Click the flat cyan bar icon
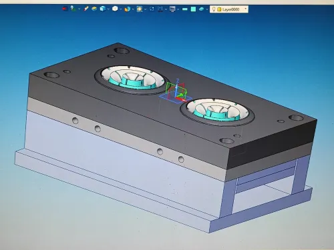Viewport: 334px width, 250px height. coord(185,9)
